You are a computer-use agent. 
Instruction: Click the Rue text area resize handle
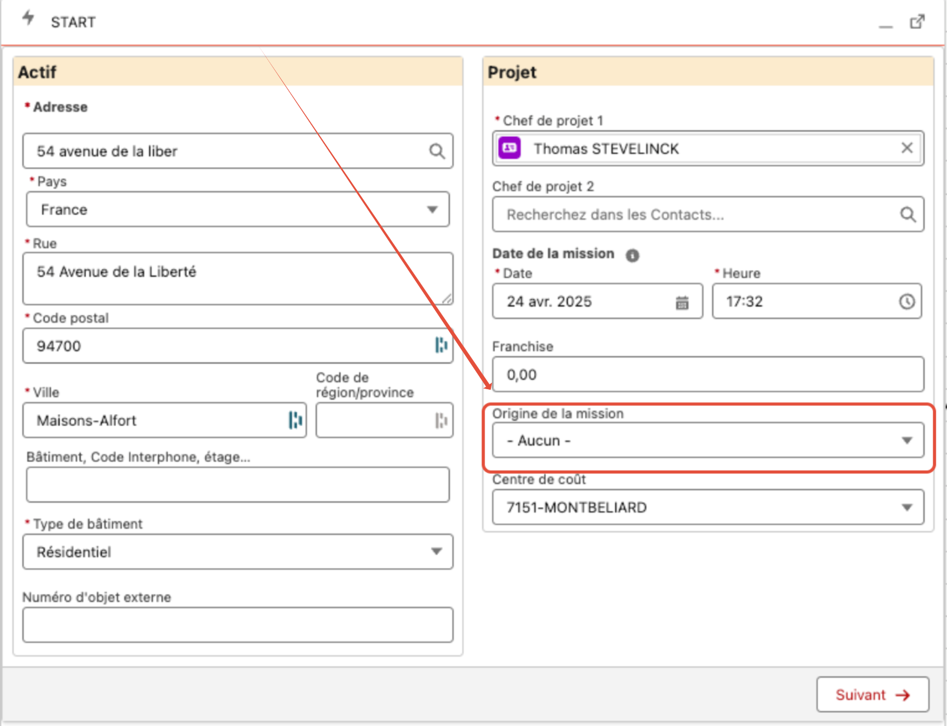(x=447, y=299)
